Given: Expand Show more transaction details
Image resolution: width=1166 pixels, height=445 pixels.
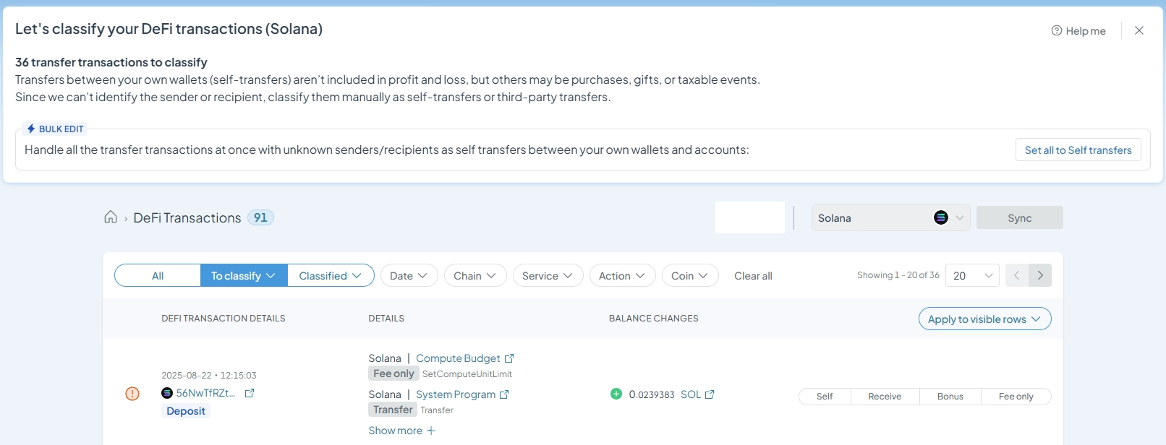Looking at the screenshot, I should click(401, 431).
